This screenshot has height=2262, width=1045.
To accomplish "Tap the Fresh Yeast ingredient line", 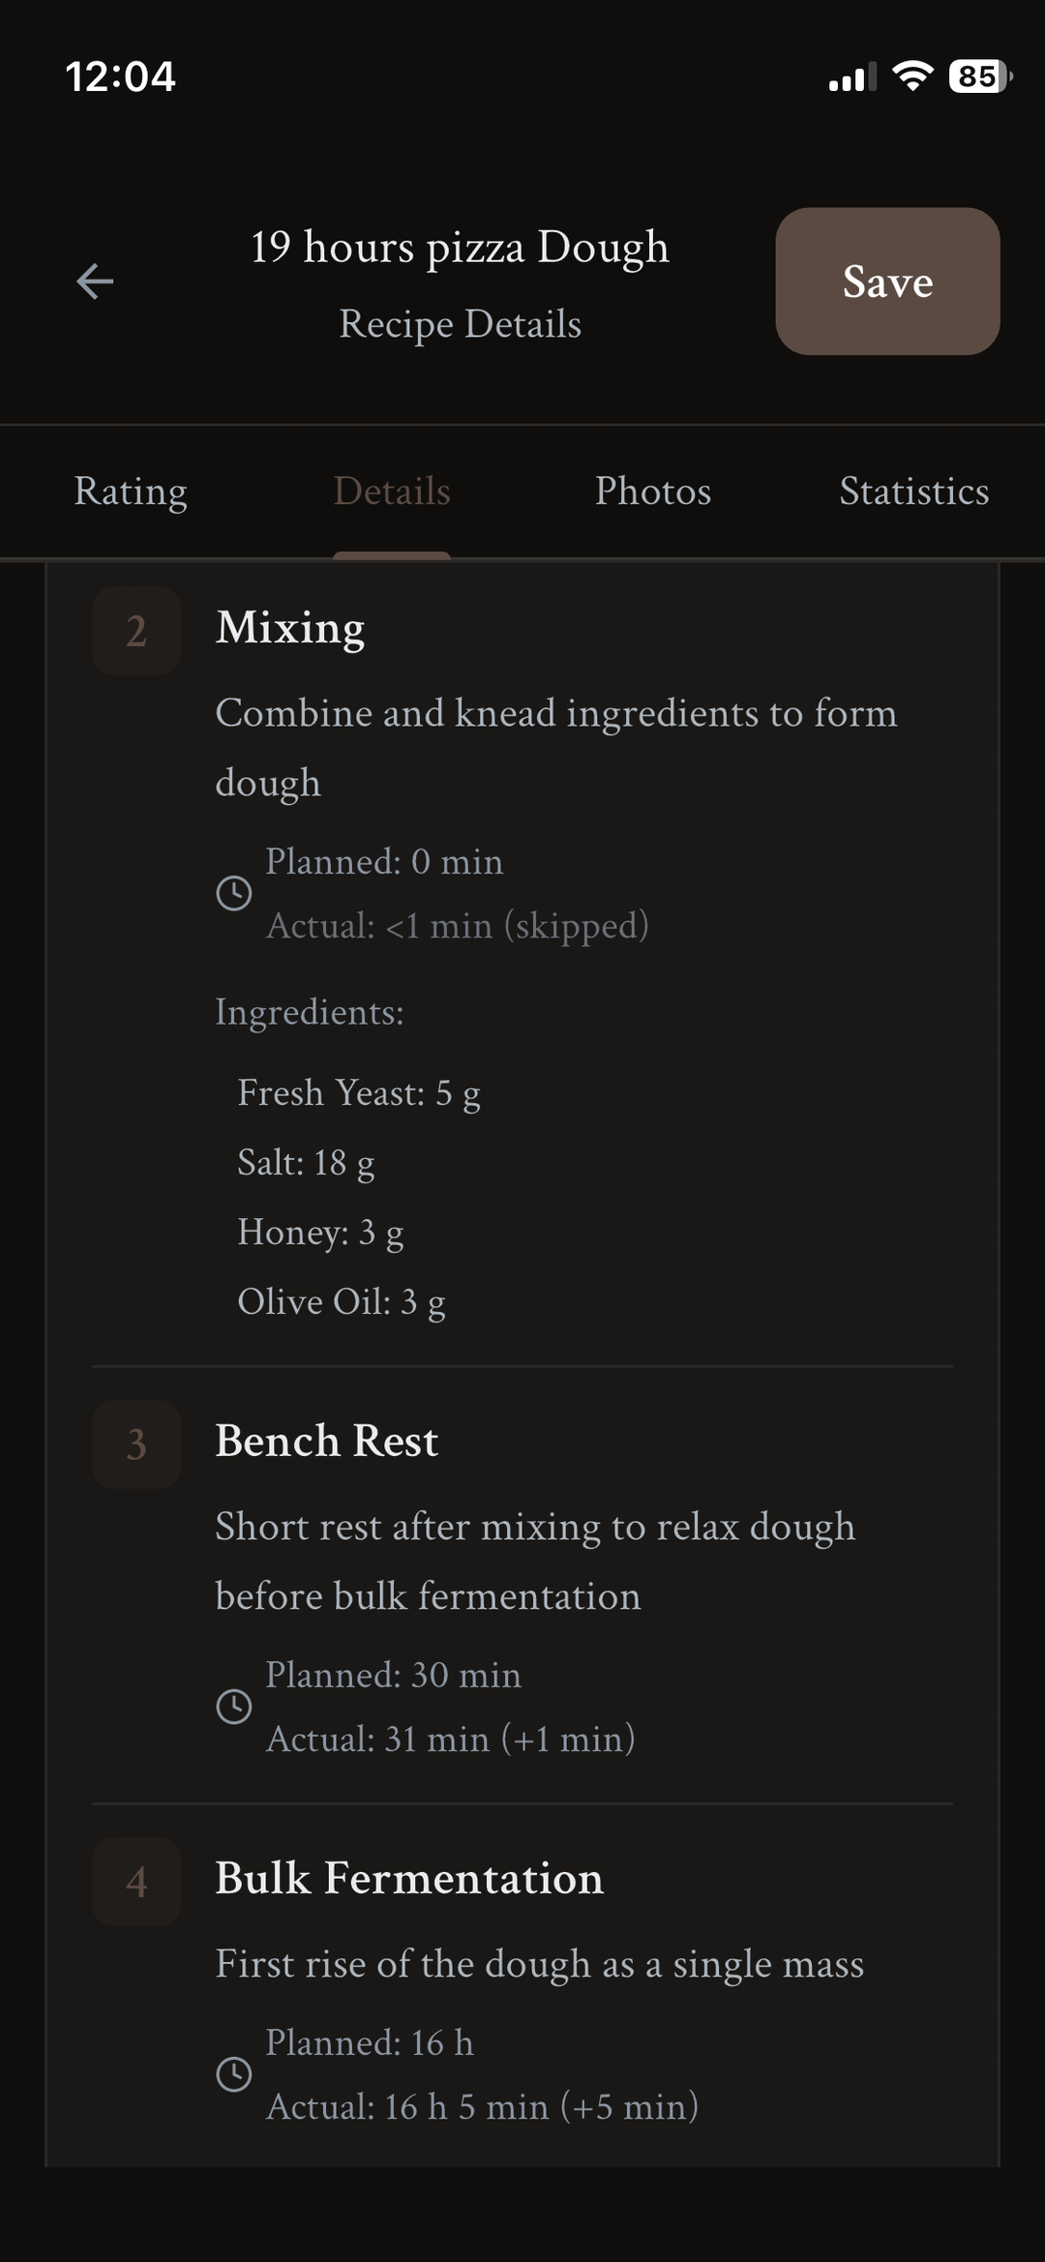I will pyautogui.click(x=359, y=1093).
